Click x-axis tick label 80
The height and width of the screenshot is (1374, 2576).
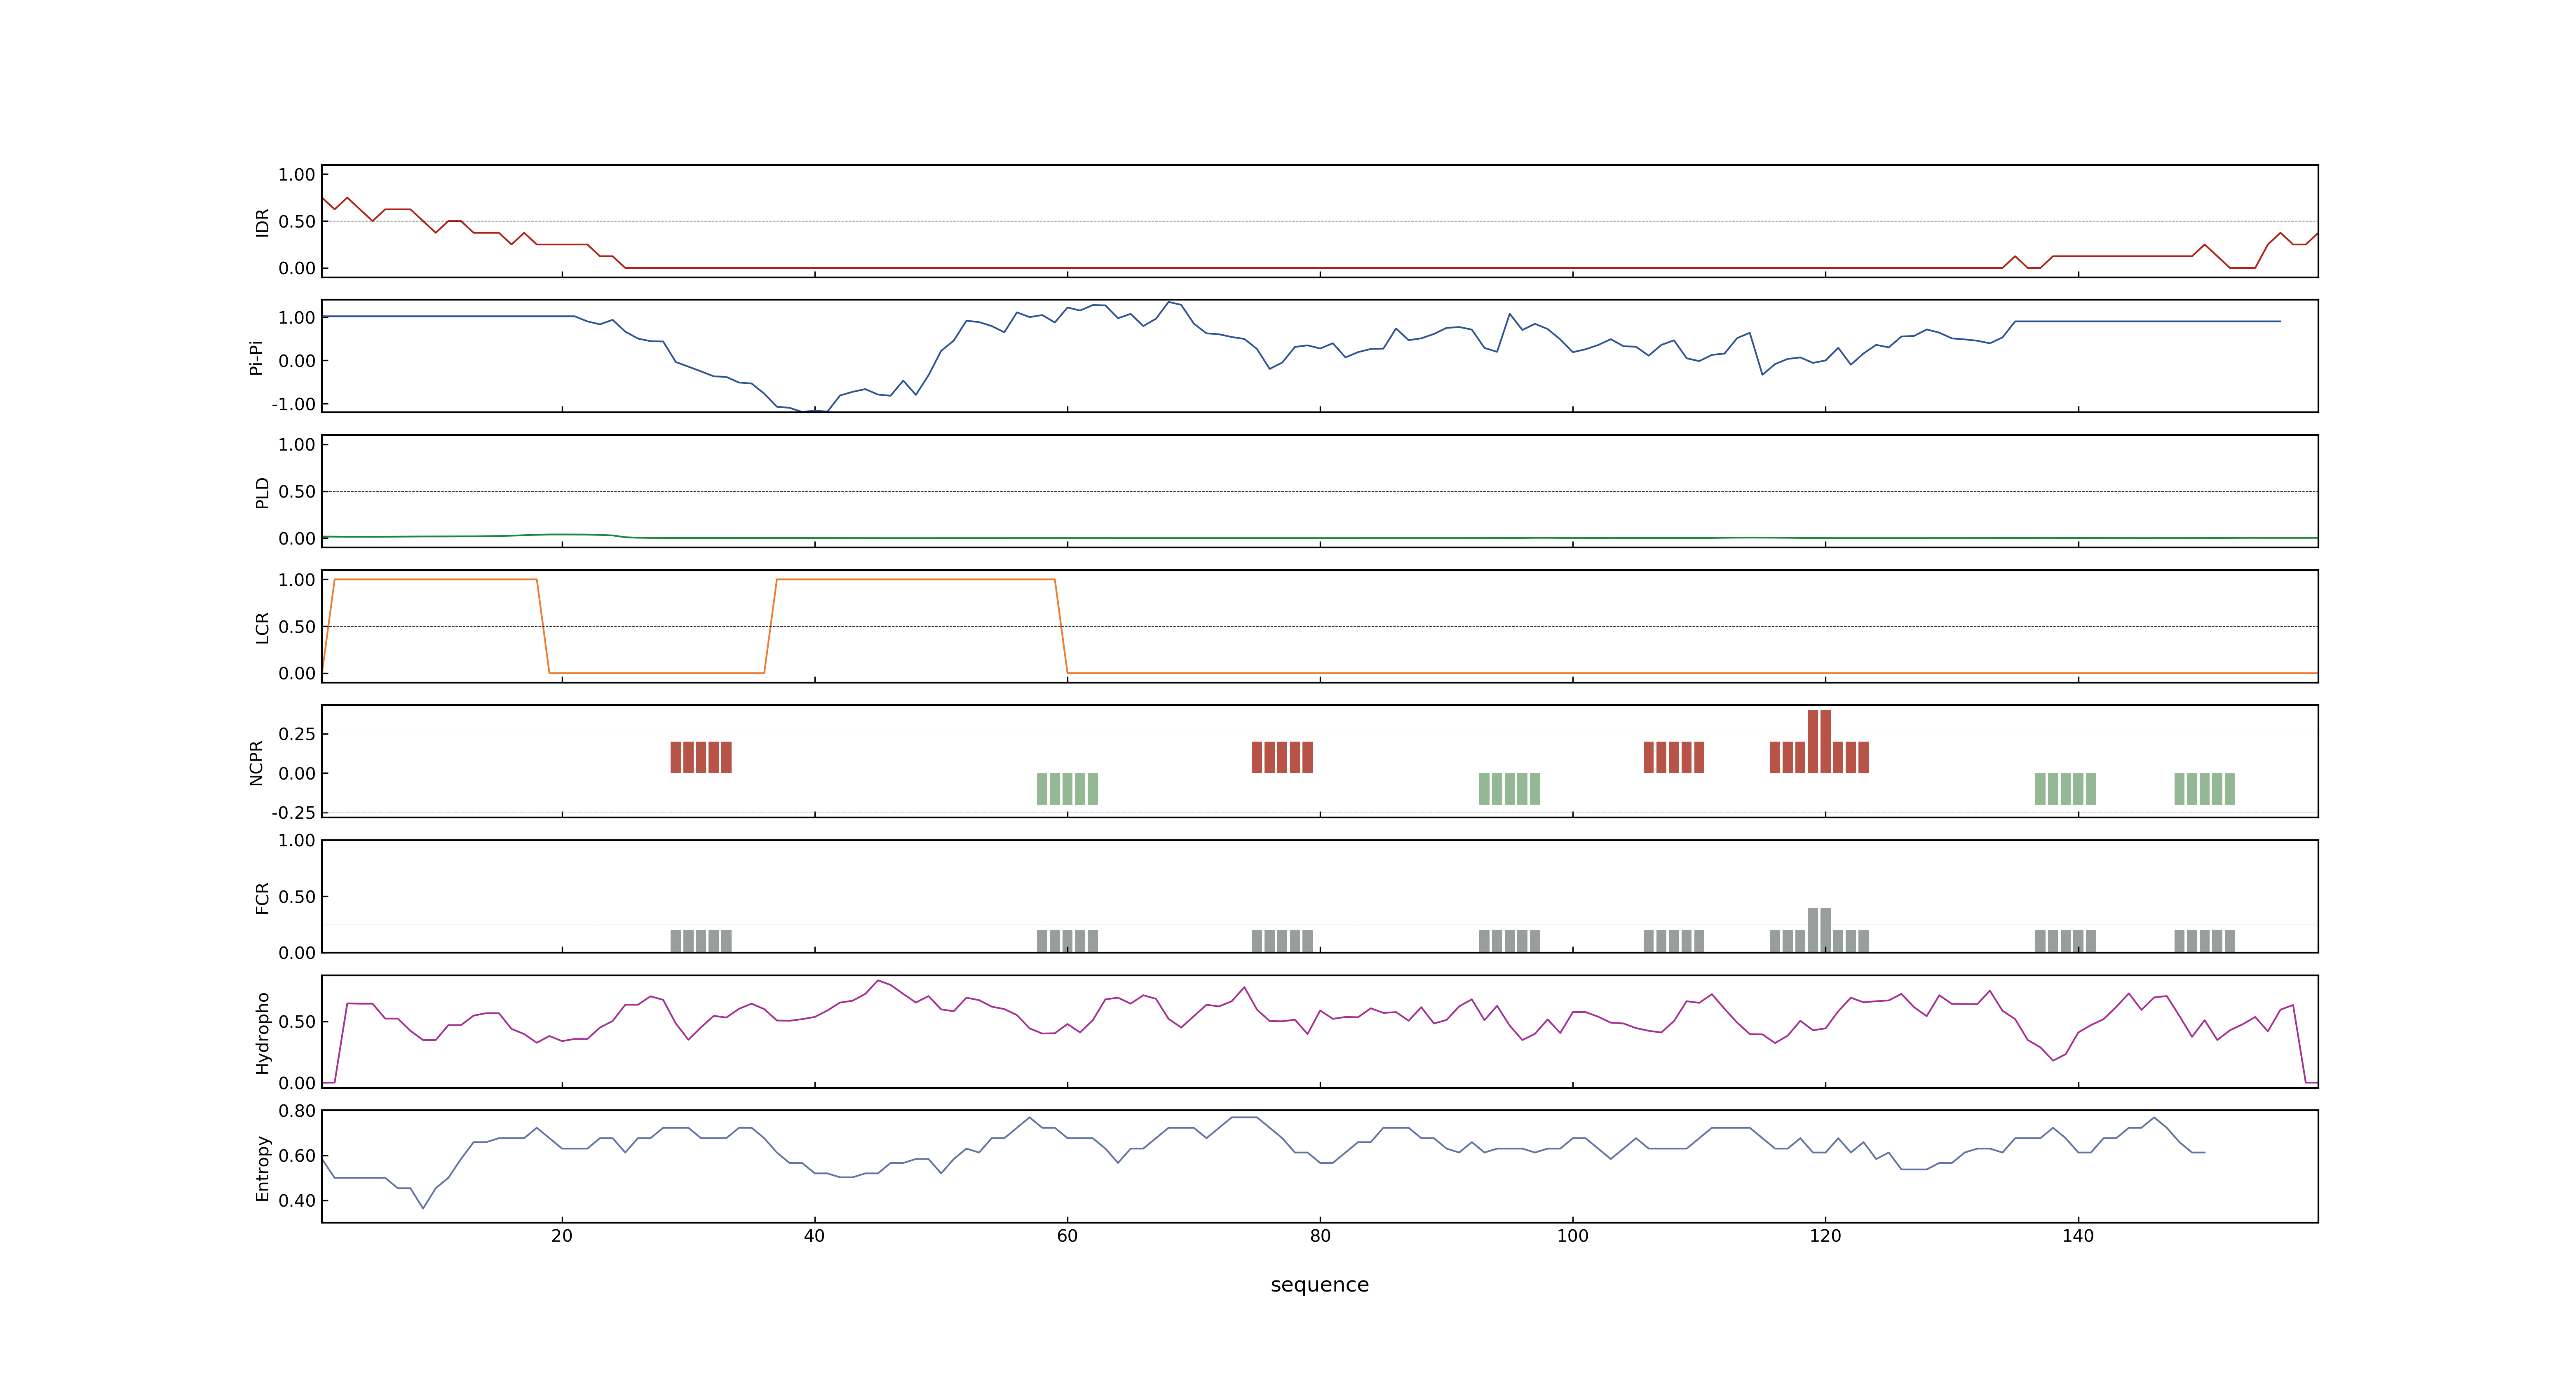pos(1320,1236)
